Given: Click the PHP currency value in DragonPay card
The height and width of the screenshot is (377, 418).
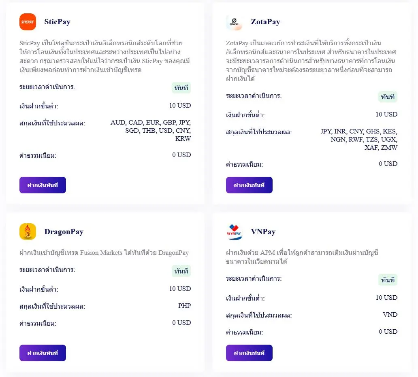Looking at the screenshot, I should click(184, 306).
